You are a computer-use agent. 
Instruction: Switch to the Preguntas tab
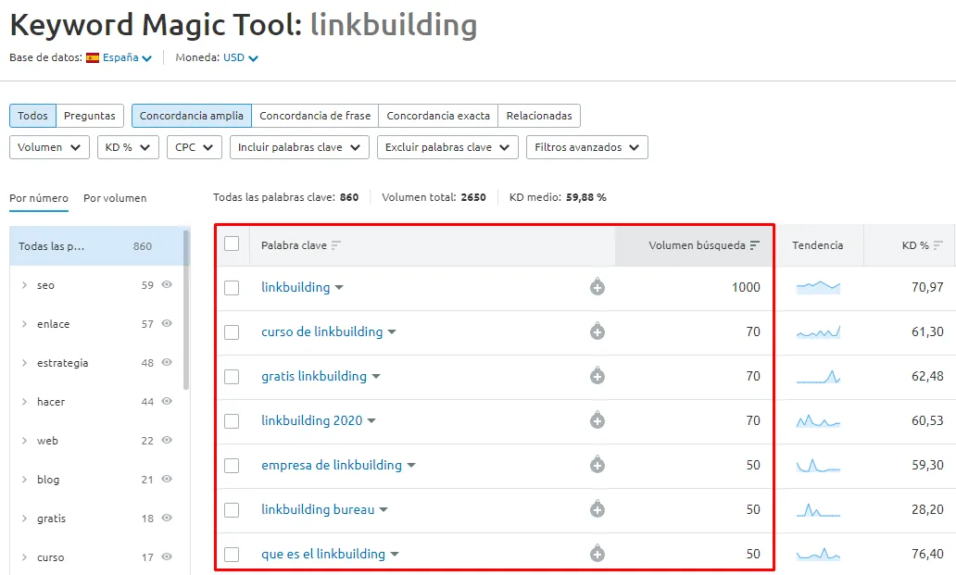click(89, 116)
